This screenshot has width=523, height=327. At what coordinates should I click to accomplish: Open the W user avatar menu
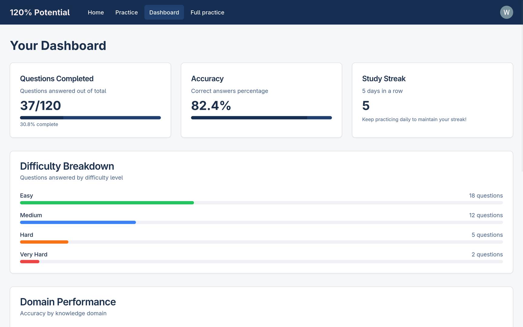pyautogui.click(x=506, y=12)
